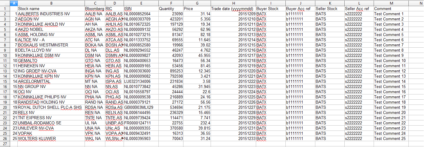Select cell 'BOSKALIS WESTMINSTER'
This screenshot has height=147, width=424.
[x=51, y=45]
